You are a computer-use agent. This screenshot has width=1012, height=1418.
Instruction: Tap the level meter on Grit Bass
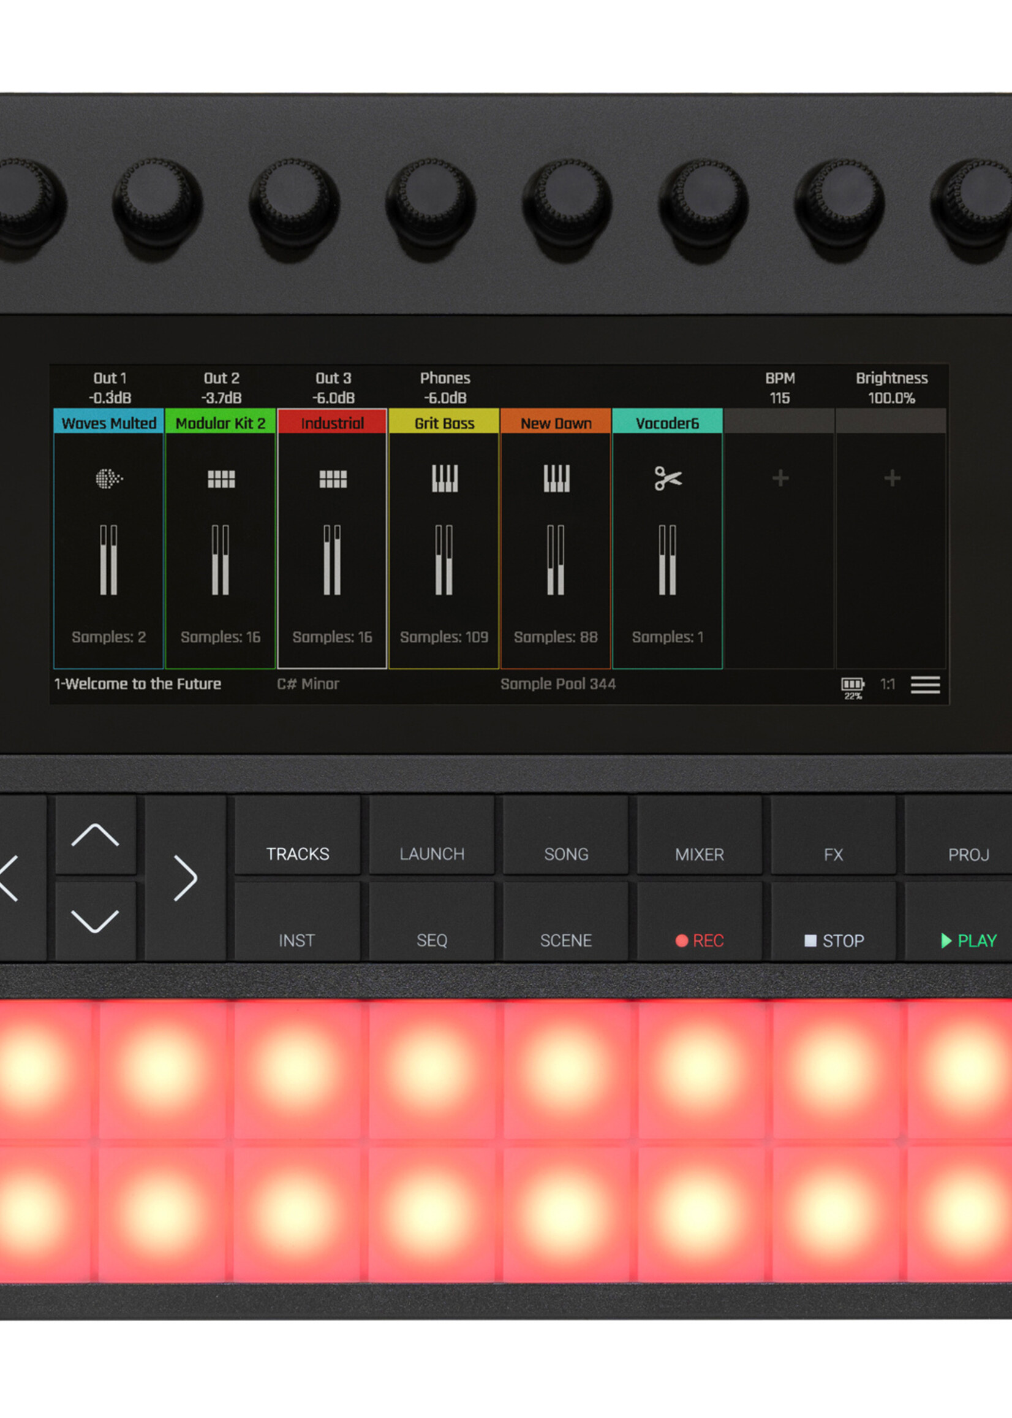[444, 560]
